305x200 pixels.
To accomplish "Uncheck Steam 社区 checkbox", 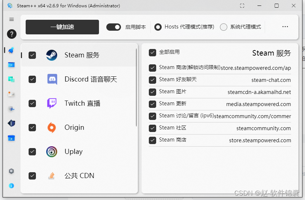I will (152, 128).
